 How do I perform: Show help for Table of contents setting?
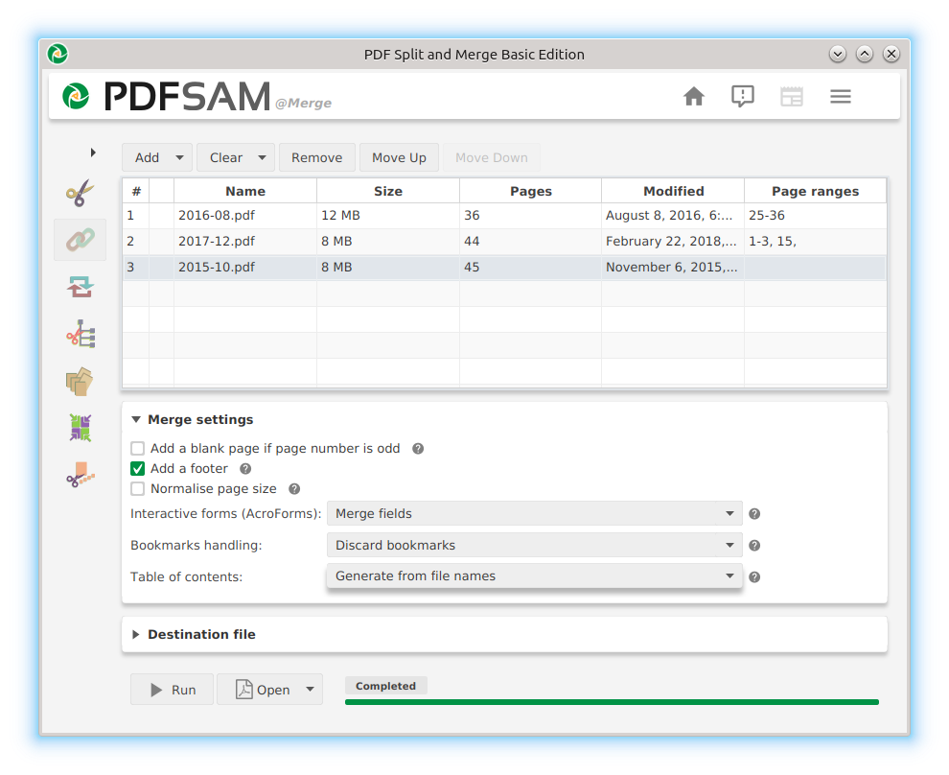click(x=754, y=577)
